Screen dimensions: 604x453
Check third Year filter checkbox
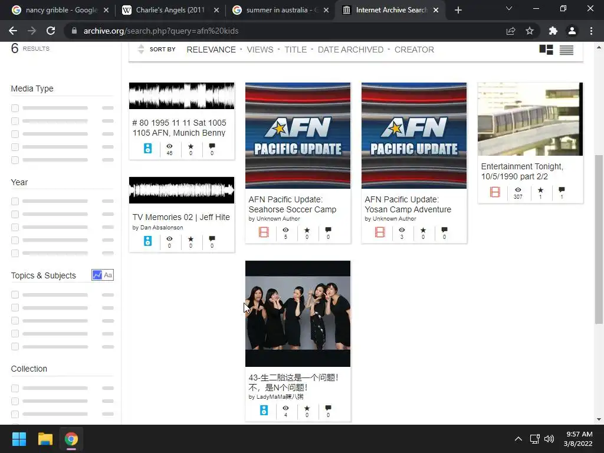click(15, 227)
